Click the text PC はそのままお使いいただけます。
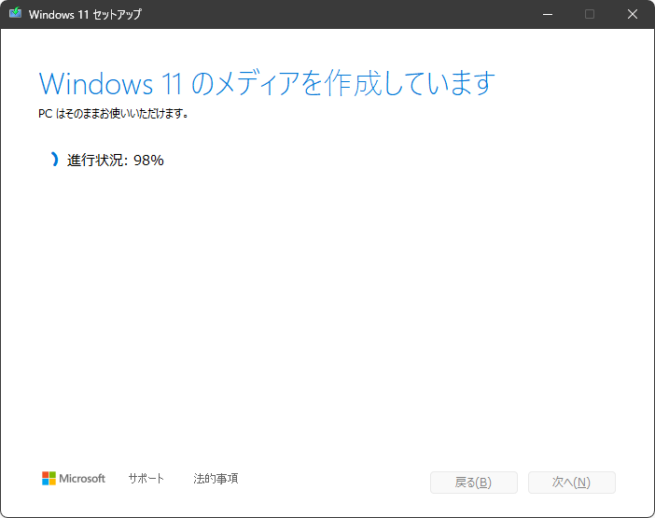This screenshot has height=518, width=655. 114,113
